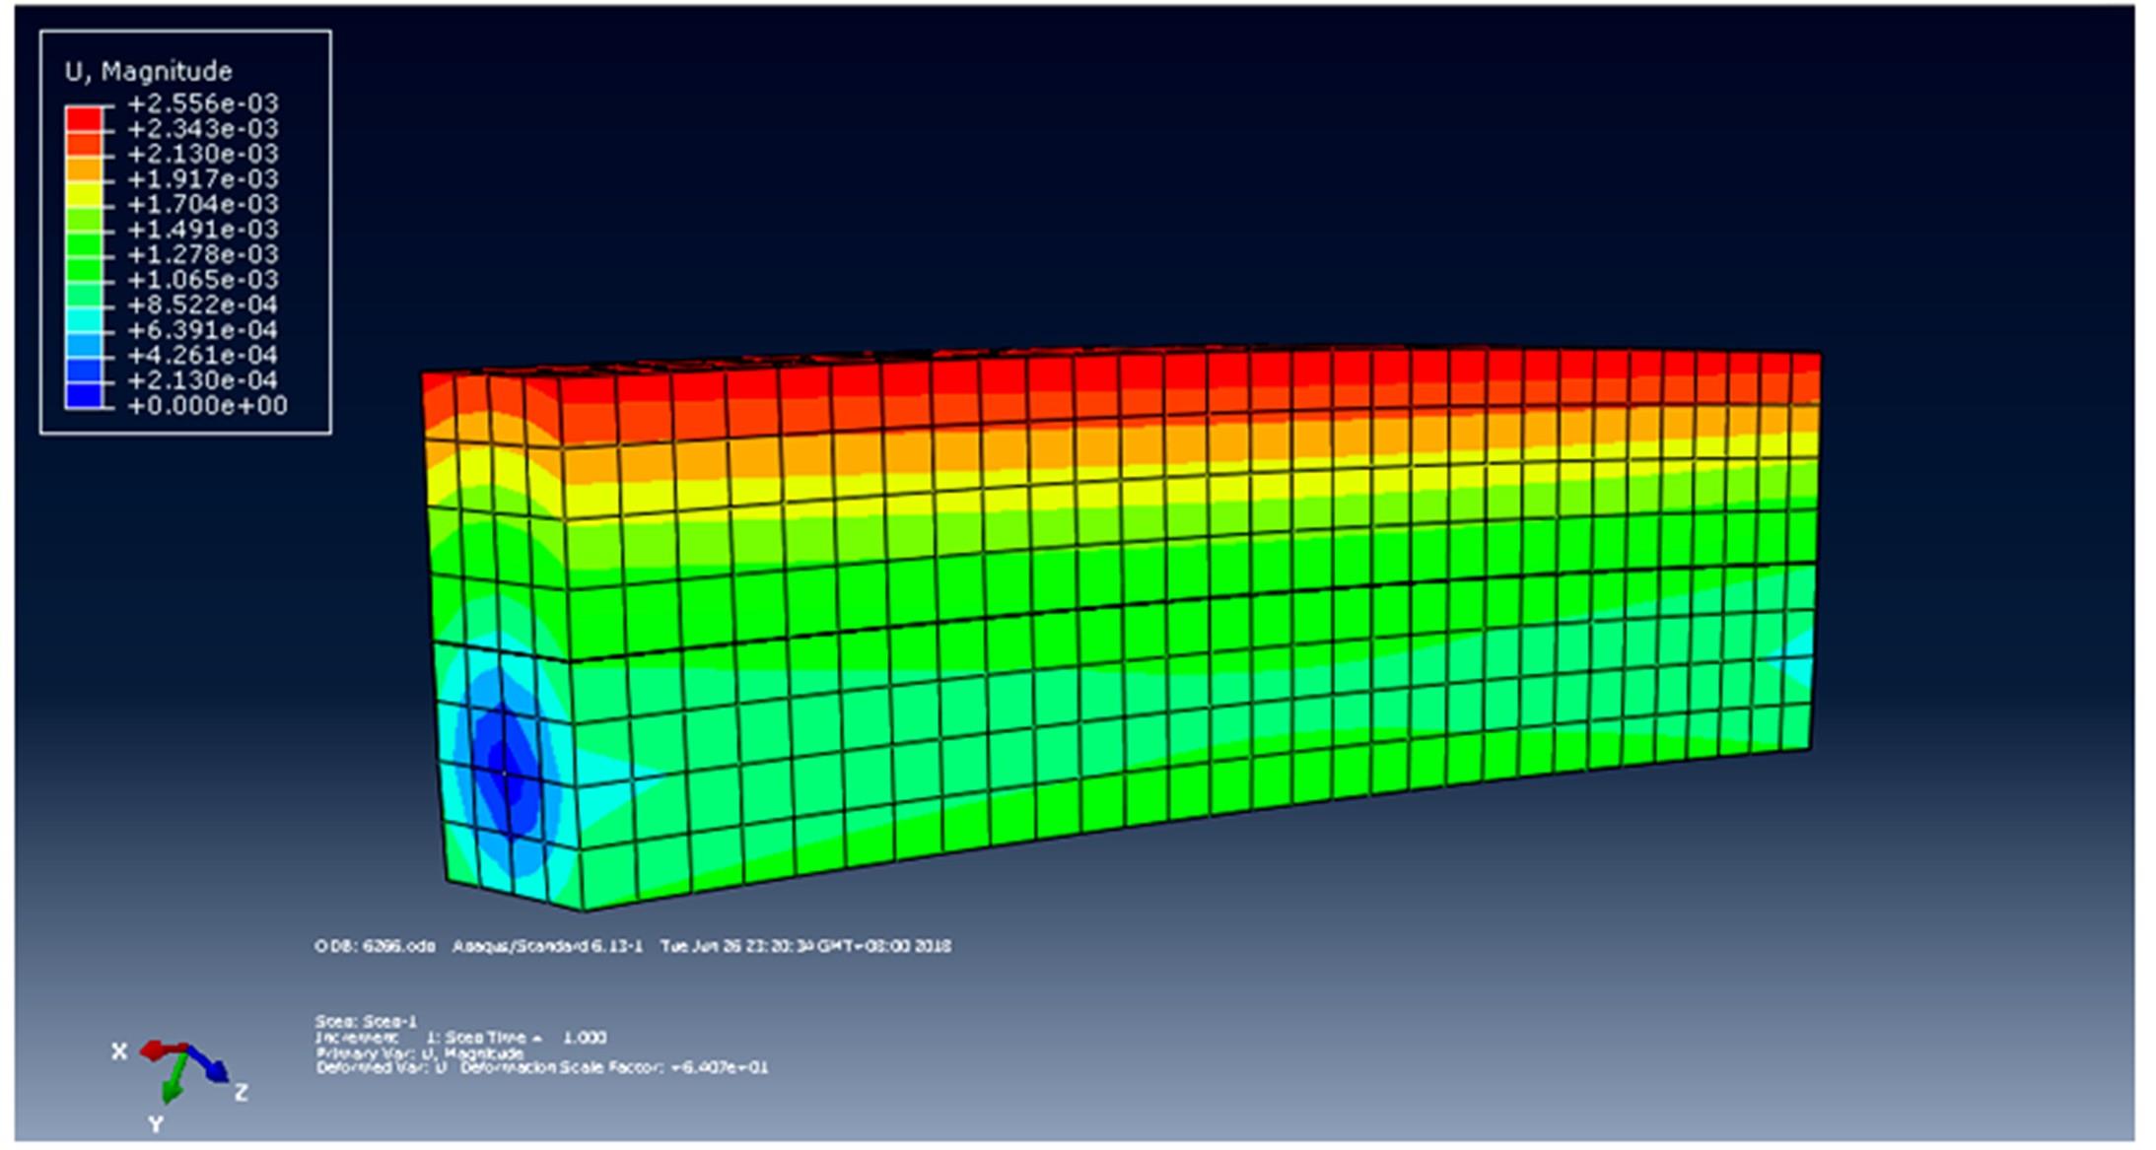The height and width of the screenshot is (1150, 2156).
Task: Select the U, Magnitude legend title
Action: pos(149,72)
